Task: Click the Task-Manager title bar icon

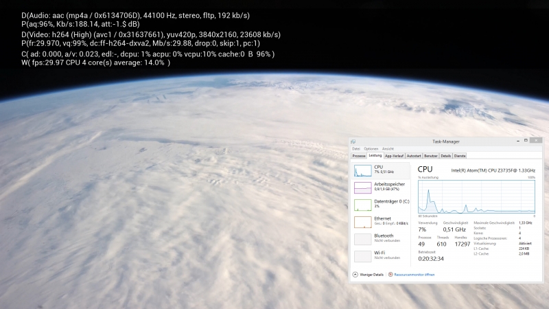Action: [x=353, y=141]
